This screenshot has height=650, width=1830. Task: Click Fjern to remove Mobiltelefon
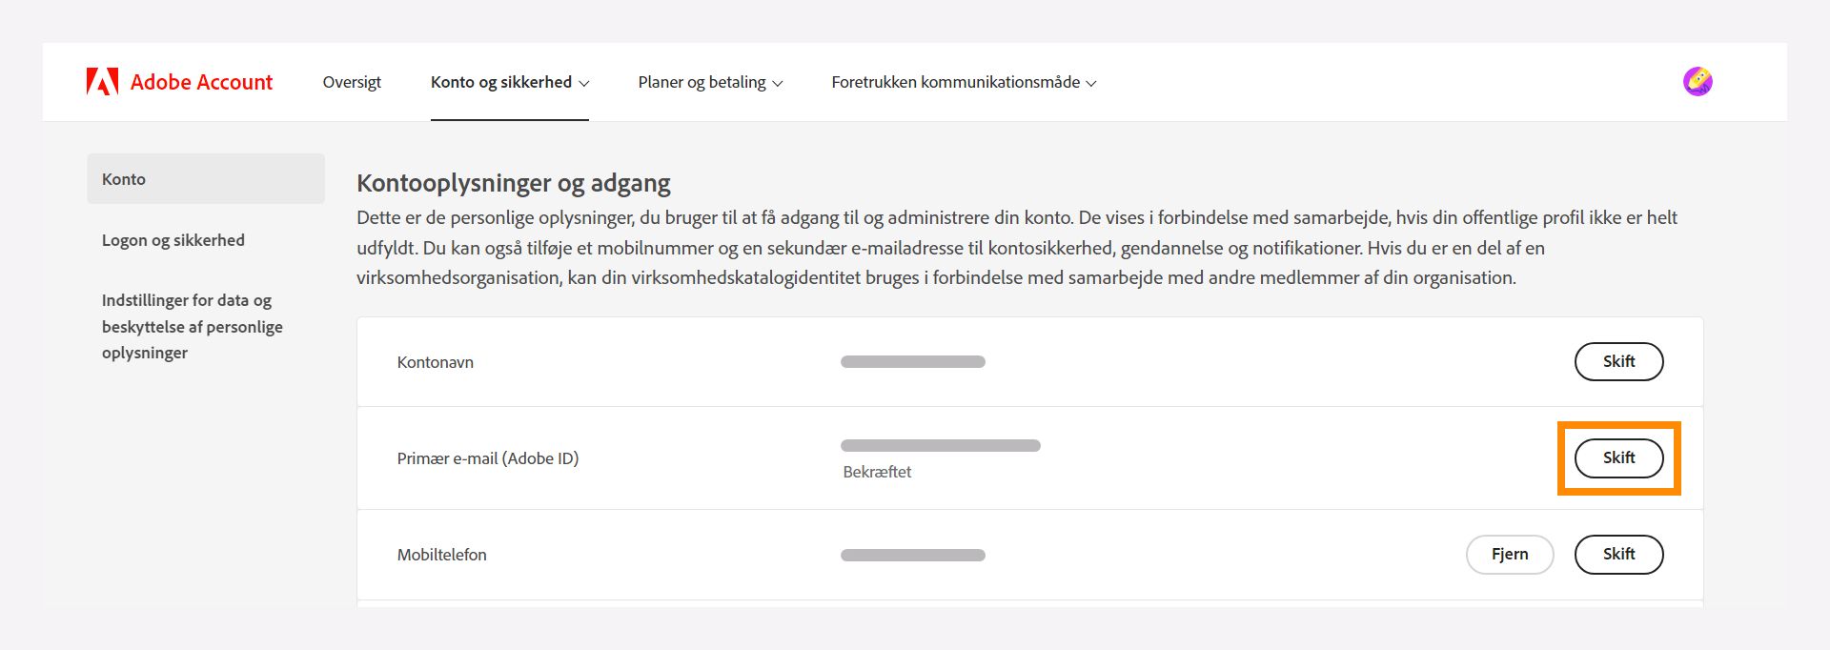(1510, 554)
